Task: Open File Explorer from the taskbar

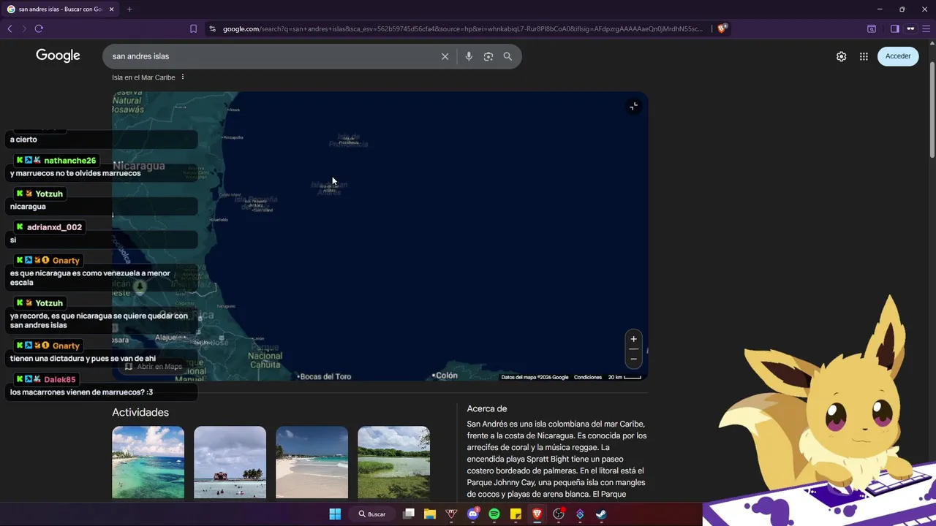Action: [x=430, y=514]
